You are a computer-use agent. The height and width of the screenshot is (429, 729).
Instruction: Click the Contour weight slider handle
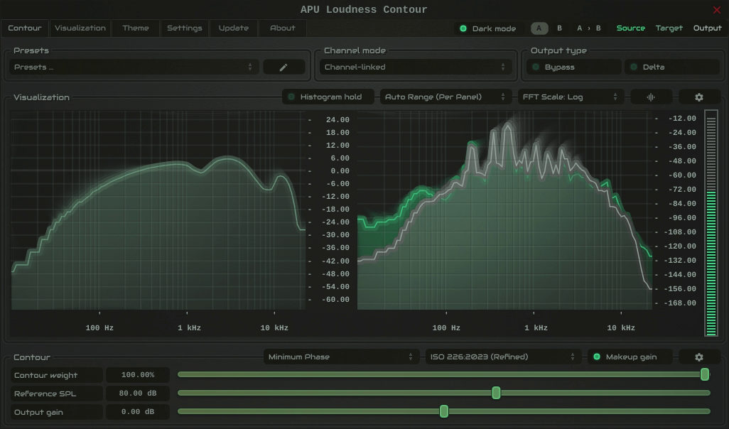point(705,374)
